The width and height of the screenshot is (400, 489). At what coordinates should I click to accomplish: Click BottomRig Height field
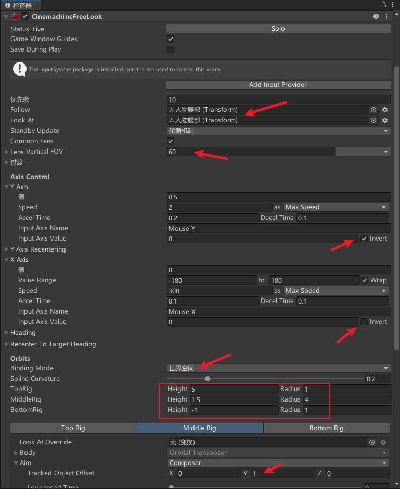pyautogui.click(x=234, y=410)
